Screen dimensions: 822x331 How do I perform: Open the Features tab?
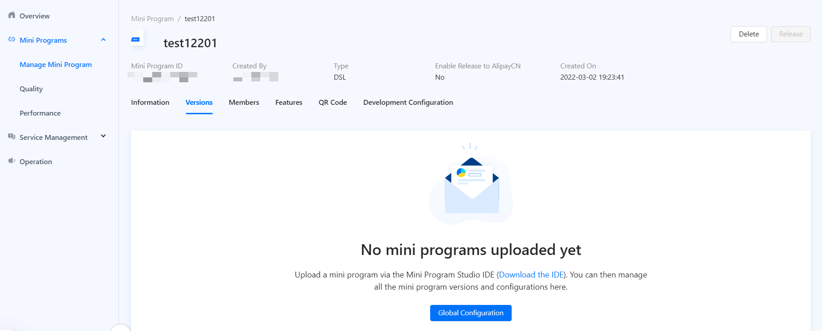pyautogui.click(x=289, y=102)
